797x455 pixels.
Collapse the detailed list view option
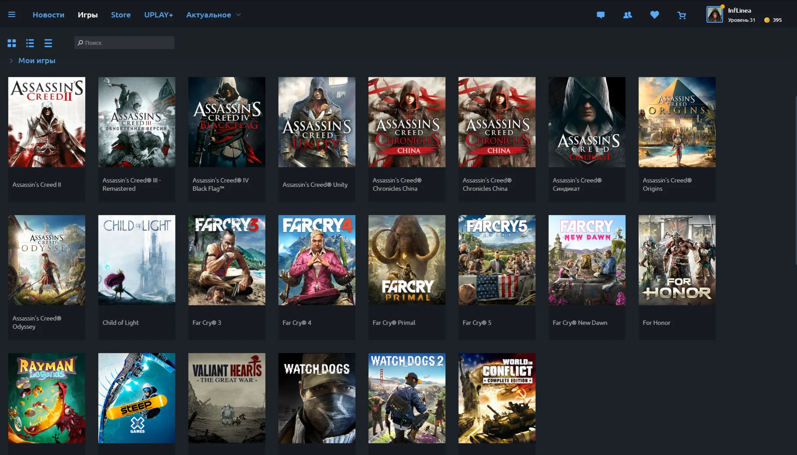(x=48, y=43)
